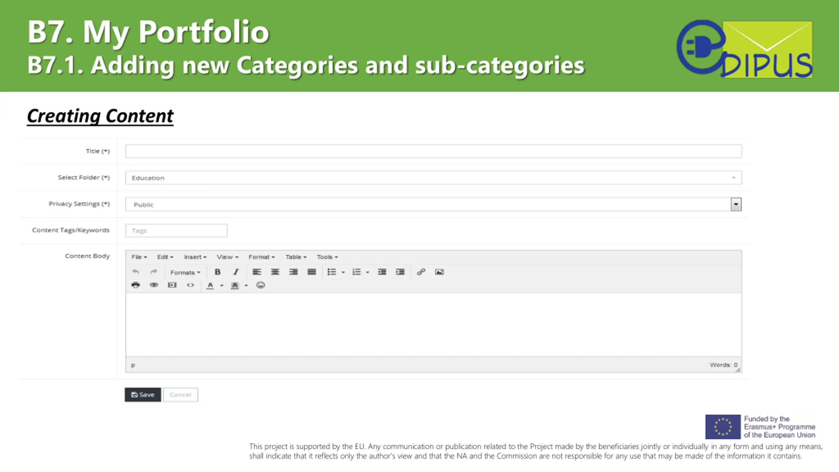Open the emoticons picker

click(261, 285)
